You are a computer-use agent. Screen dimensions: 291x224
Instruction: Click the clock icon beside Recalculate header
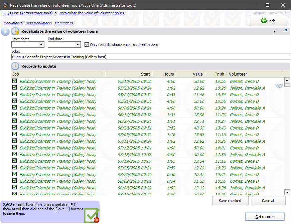tap(15, 32)
